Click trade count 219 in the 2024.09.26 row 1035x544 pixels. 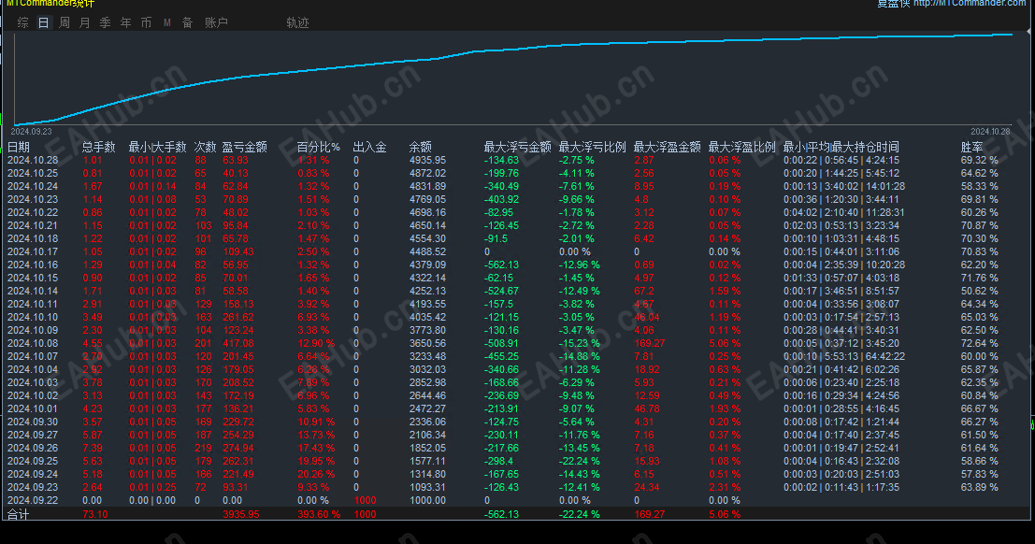pyautogui.click(x=203, y=449)
